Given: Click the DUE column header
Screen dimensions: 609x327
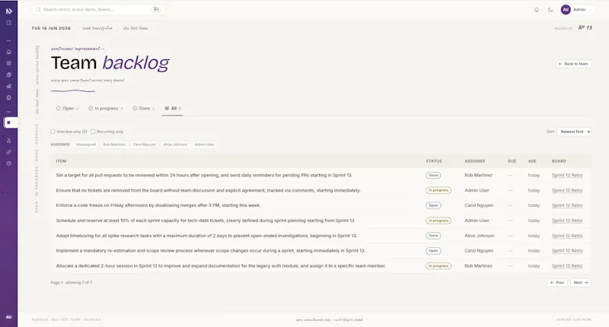Looking at the screenshot, I should 512,161.
